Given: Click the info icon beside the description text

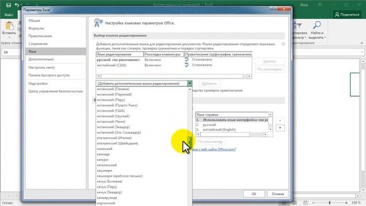Looking at the screenshot, I should coord(283,44).
